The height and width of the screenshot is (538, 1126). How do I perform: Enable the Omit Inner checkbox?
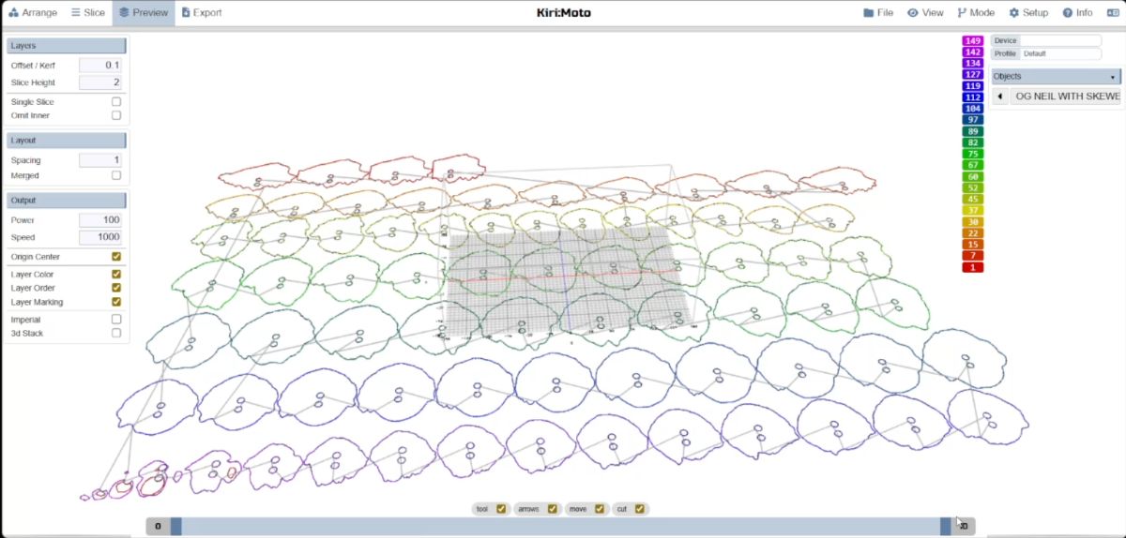point(116,115)
